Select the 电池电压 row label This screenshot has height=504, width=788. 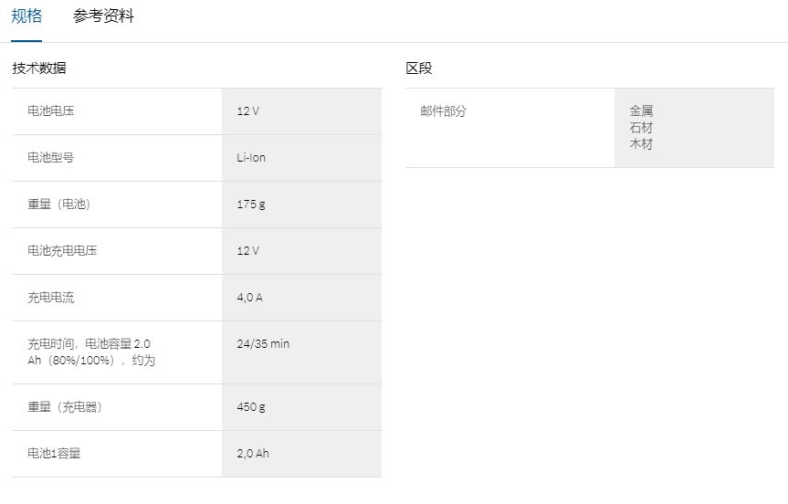click(x=51, y=111)
